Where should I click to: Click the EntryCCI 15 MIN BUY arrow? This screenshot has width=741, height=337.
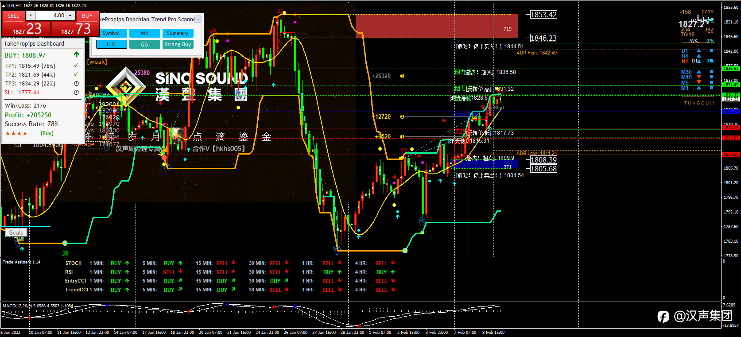coord(233,281)
